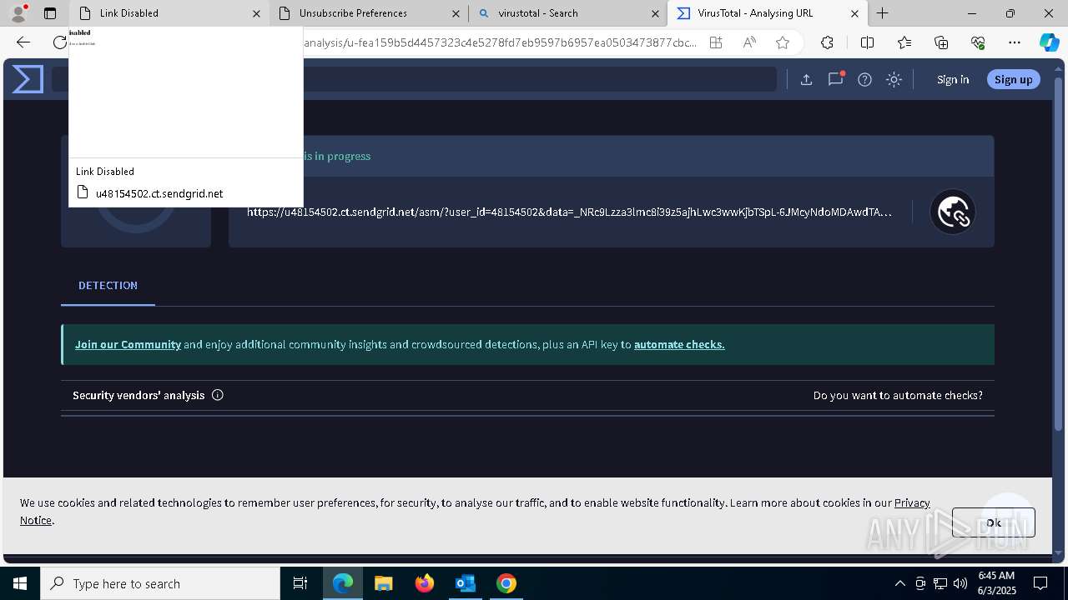Viewport: 1068px width, 600px height.
Task: Click the upload file icon
Action: [806, 80]
